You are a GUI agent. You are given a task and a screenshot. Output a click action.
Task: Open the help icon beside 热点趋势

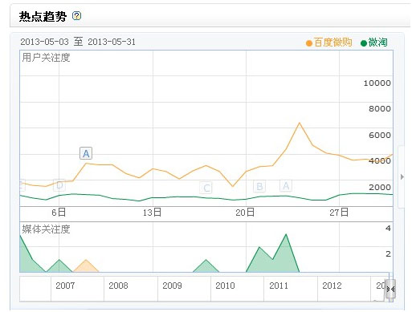(x=76, y=16)
